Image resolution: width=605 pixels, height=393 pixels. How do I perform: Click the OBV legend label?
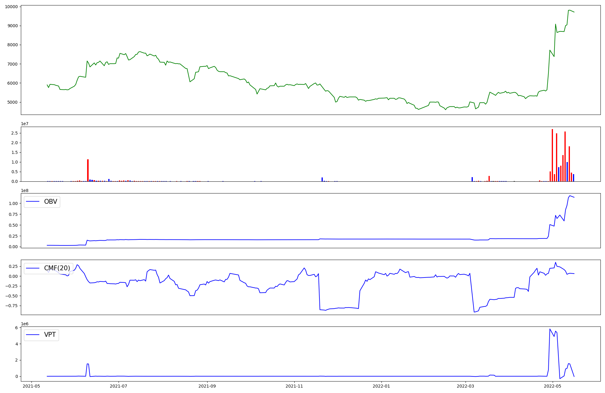click(51, 202)
